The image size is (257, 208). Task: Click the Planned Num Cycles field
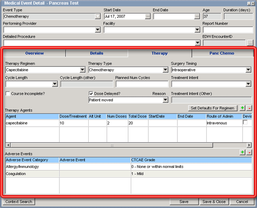142,84
